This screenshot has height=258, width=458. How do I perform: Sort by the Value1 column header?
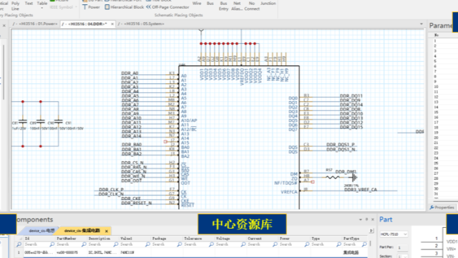pyautogui.click(x=135, y=239)
